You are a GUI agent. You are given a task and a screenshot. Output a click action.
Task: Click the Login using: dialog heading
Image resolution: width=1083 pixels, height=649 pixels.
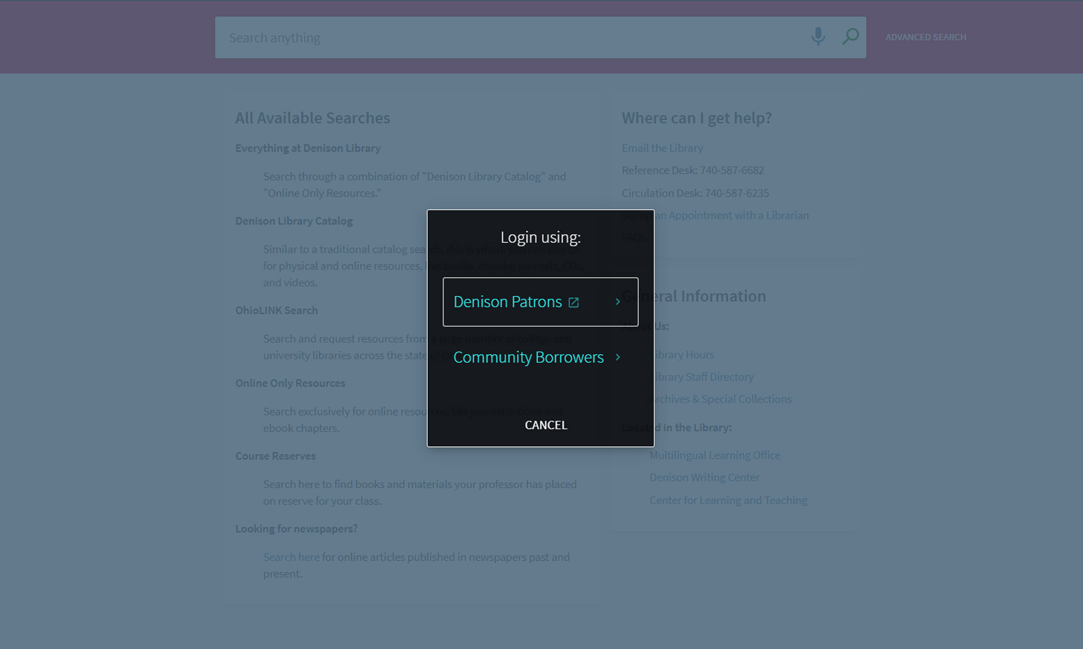tap(540, 237)
